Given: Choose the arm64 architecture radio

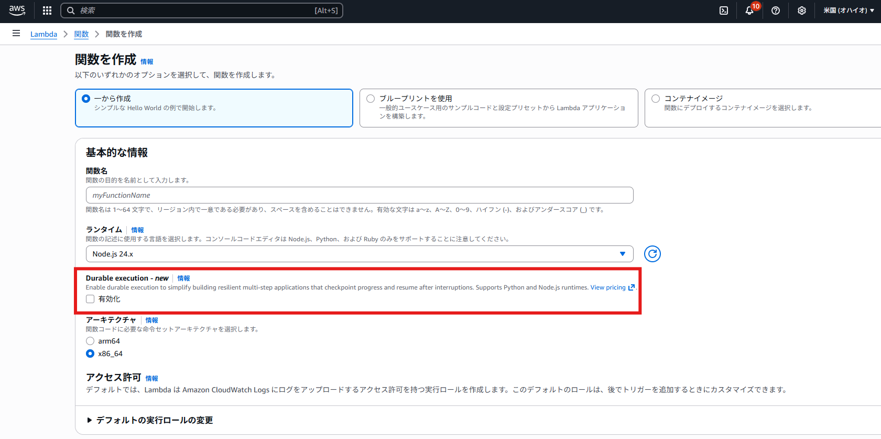Looking at the screenshot, I should pyautogui.click(x=90, y=341).
